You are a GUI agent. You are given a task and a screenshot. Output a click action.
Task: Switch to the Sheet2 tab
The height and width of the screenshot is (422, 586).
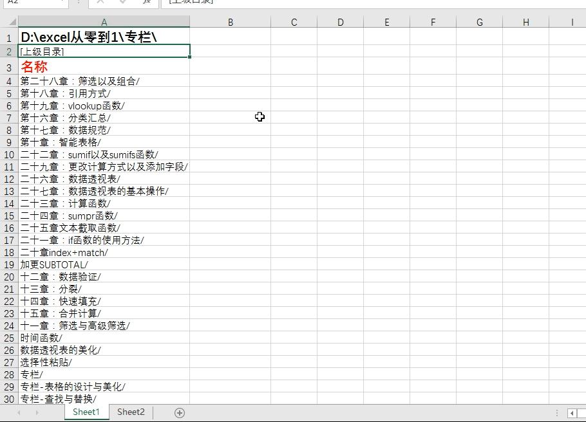pos(131,412)
